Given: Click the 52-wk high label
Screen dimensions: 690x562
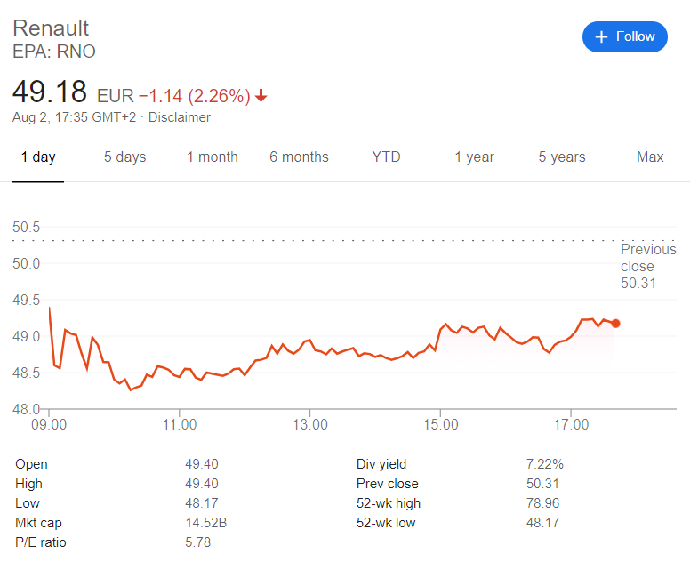Looking at the screenshot, I should tap(389, 503).
